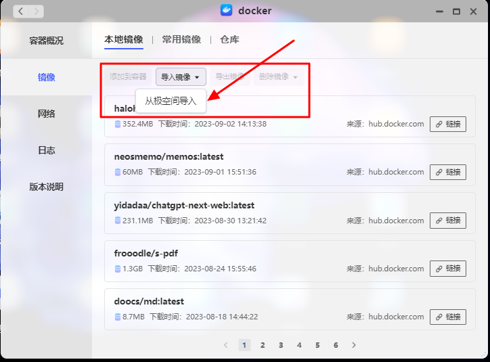Open the 容器概况 sidebar section
Screen dimensions: 490x362
click(x=46, y=41)
